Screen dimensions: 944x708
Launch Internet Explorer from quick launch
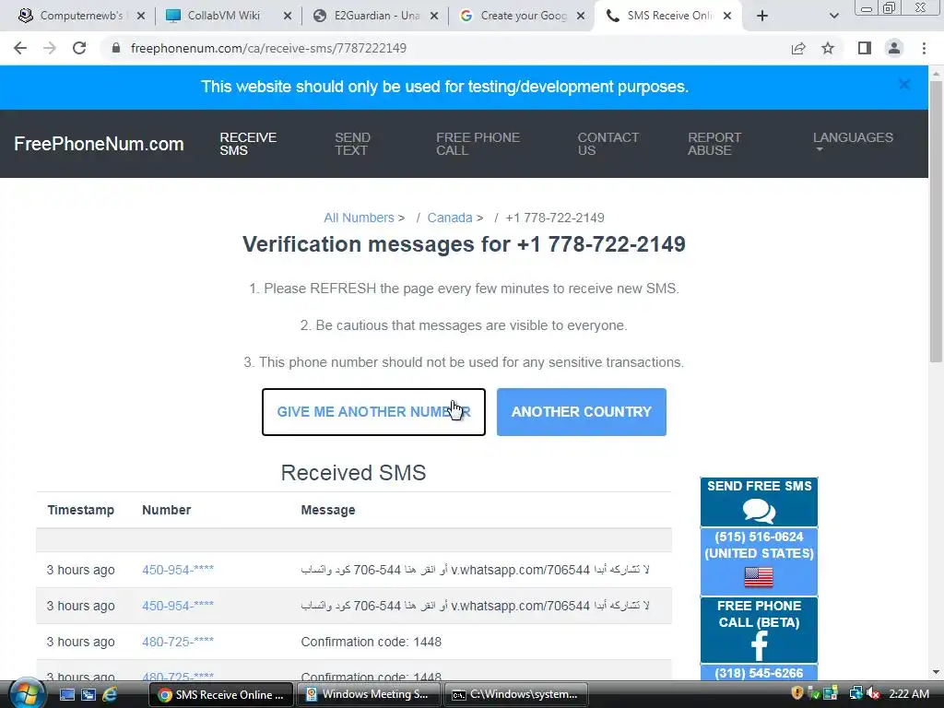(110, 695)
